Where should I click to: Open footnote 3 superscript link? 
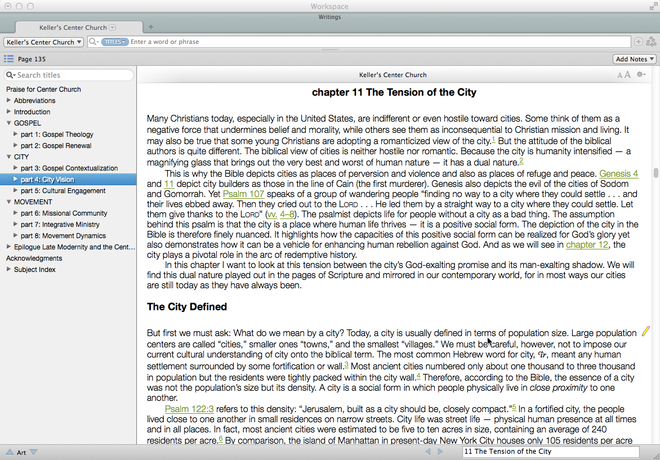[x=346, y=365]
